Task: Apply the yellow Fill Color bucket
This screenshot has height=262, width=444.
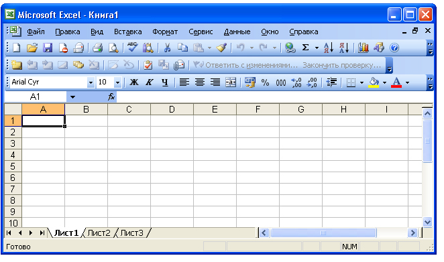Action: coord(374,82)
